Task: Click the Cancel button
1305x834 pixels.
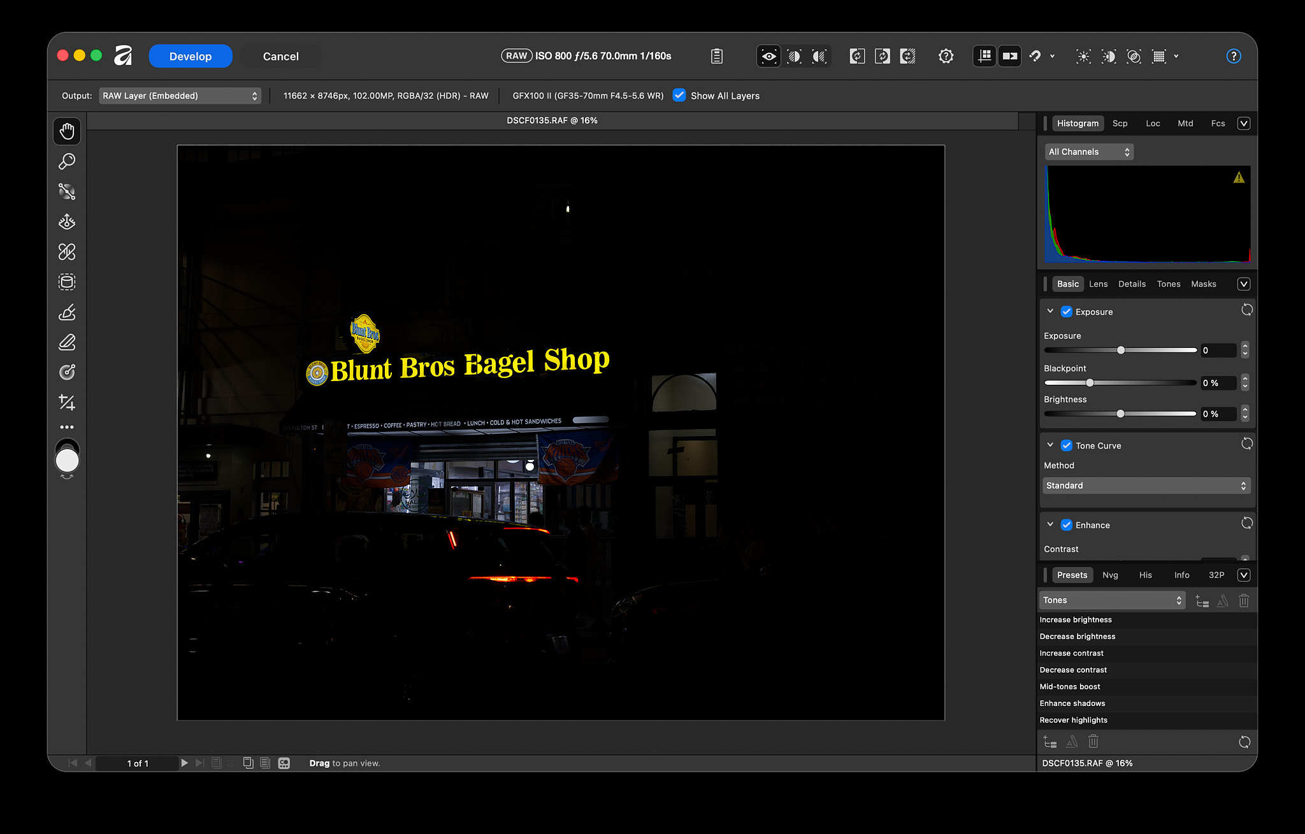Action: coord(280,56)
